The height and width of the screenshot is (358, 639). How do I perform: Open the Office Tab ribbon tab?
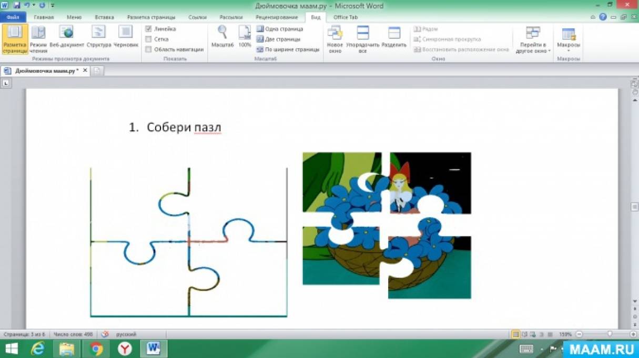346,17
